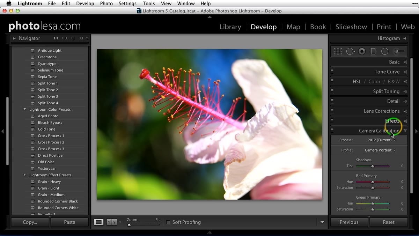Collapse the Lightroom Color Presets group
This screenshot has width=419, height=236.
tap(25, 109)
